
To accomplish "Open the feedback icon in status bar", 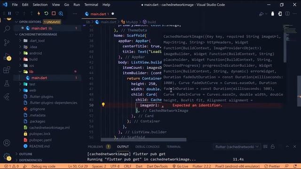I will tap(286, 166).
